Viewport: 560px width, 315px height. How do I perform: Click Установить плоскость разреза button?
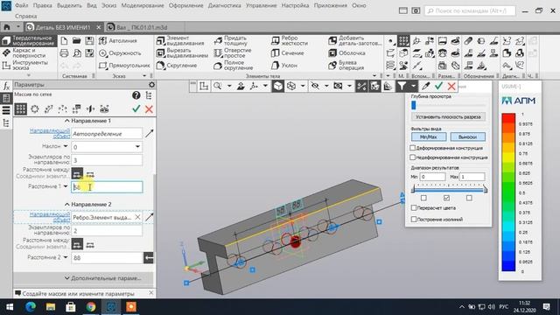(x=448, y=116)
